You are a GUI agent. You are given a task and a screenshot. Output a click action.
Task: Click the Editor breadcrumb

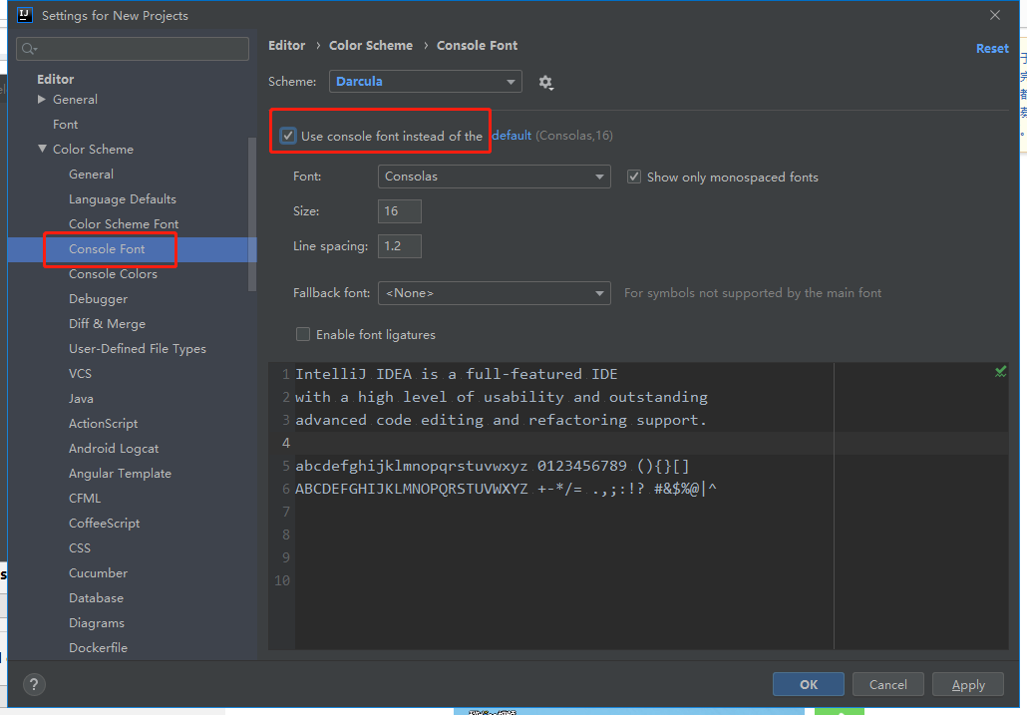tap(287, 45)
